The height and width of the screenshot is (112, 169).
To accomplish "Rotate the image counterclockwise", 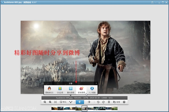I will [x=98, y=102].
